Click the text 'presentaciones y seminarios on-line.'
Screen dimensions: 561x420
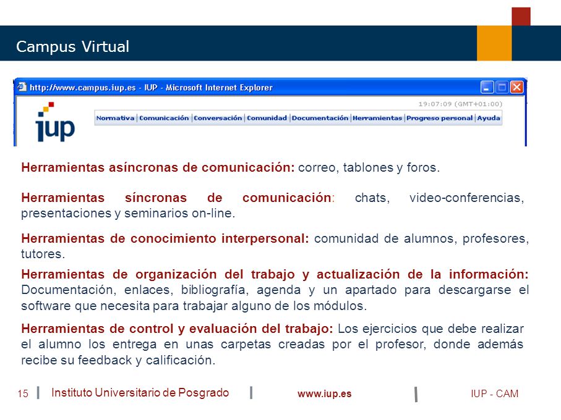coord(128,213)
